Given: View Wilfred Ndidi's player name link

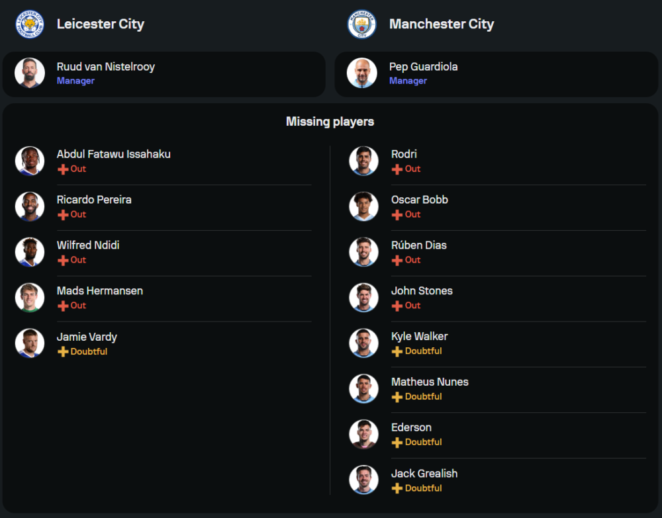Looking at the screenshot, I should pyautogui.click(x=88, y=245).
